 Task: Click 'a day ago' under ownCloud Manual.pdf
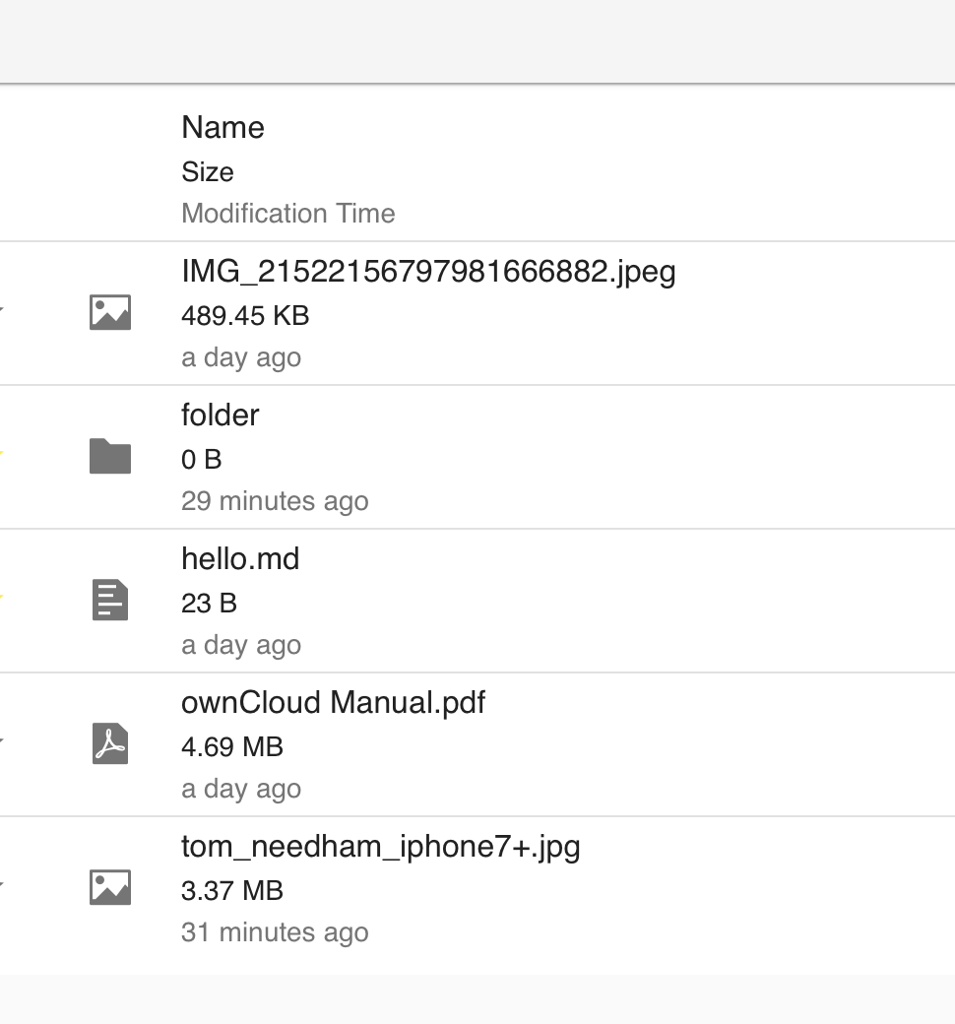tap(241, 789)
